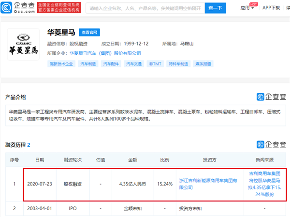Focus the company name search field
Image resolution: width=290 pixels, height=217 pixels.
point(145,8)
